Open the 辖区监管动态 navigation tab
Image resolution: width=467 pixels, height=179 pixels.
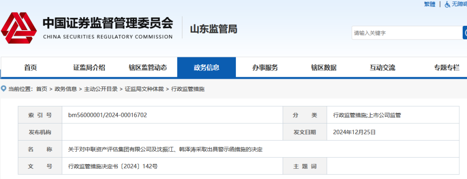tap(148, 68)
